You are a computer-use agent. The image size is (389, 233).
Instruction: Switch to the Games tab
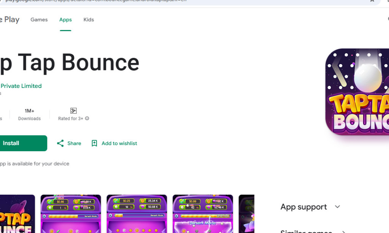click(x=39, y=19)
